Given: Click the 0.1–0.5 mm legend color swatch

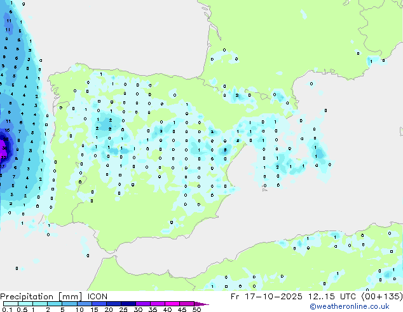Looking at the screenshot, I should coord(11,304).
